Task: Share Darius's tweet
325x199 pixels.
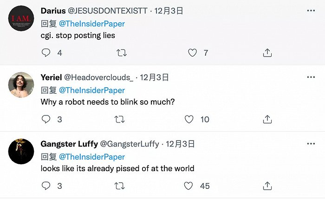Action: click(x=267, y=53)
